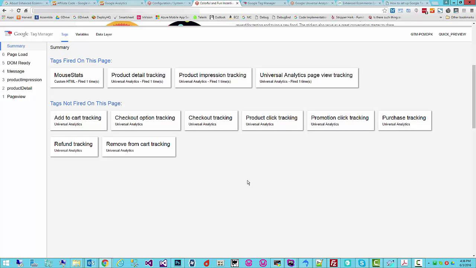The height and width of the screenshot is (268, 476).
Task: Open Product click tracking tag card
Action: point(272,120)
